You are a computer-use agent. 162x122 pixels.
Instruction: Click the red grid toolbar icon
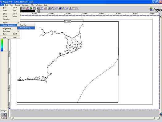45,8
